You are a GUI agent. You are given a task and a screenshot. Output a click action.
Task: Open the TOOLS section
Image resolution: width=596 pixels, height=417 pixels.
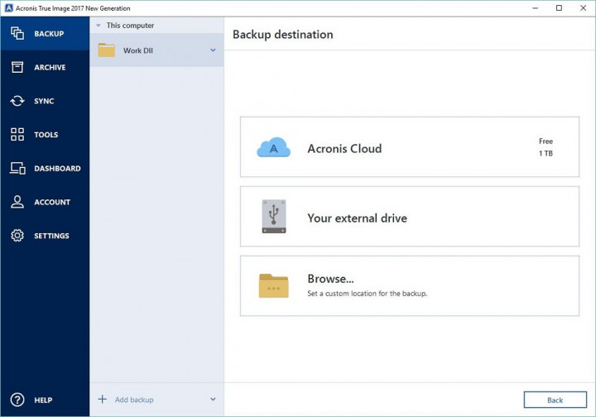pyautogui.click(x=45, y=134)
